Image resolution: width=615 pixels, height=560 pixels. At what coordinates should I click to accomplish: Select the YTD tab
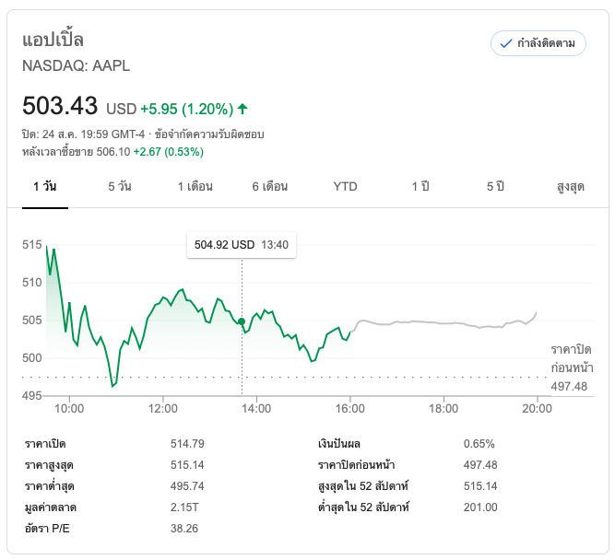point(345,186)
